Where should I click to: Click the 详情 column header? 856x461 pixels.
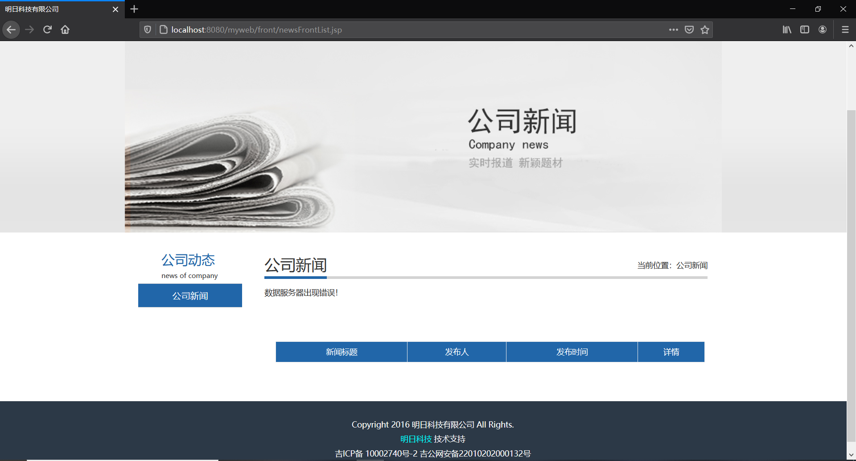click(671, 352)
